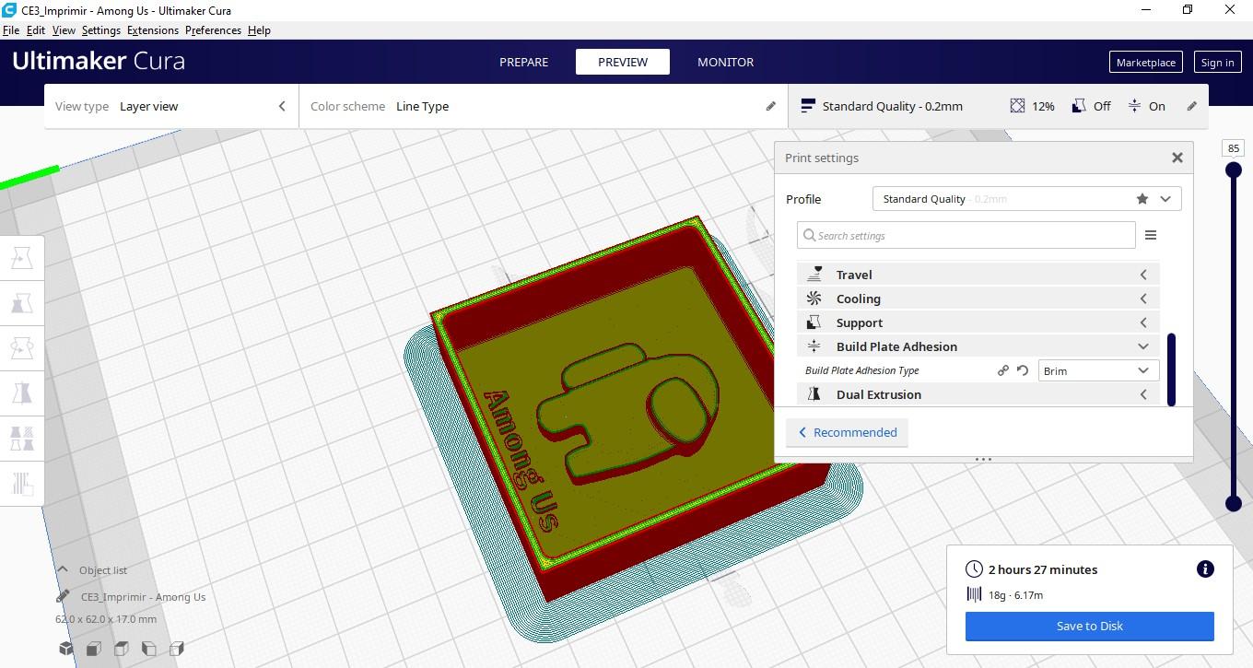
Task: Click the panel resize dots handle
Action: coord(983,459)
